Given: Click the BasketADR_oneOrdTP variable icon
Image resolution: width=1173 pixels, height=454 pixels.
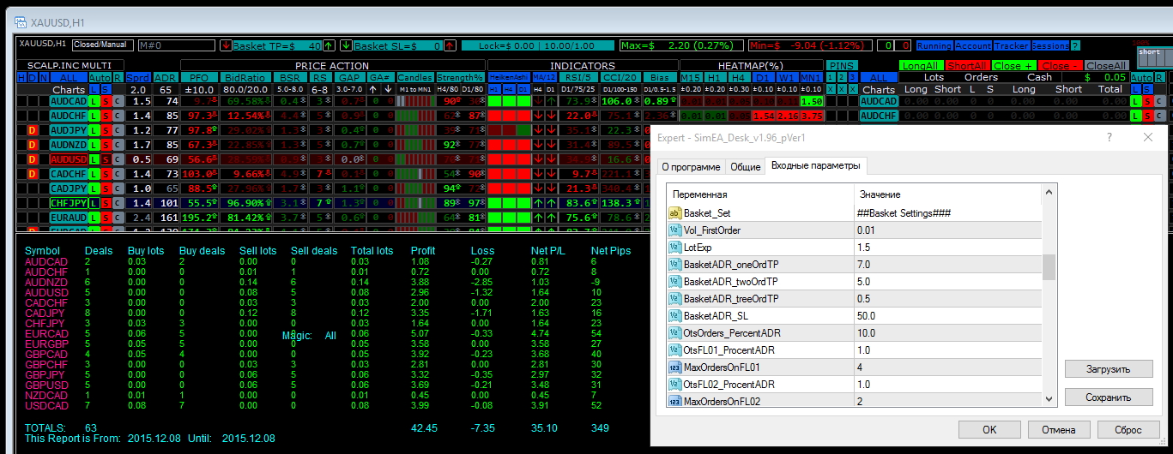Looking at the screenshot, I should (675, 265).
